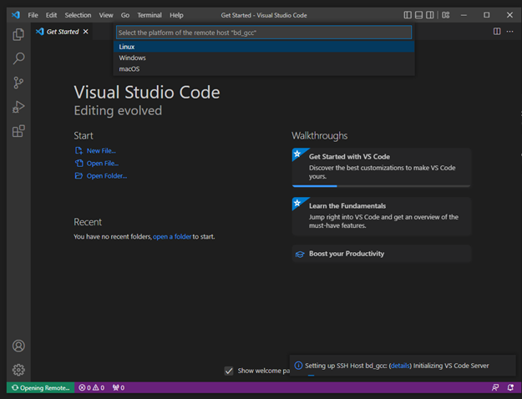The height and width of the screenshot is (399, 522).
Task: Click the Opening Remote status indicator
Action: [41, 387]
